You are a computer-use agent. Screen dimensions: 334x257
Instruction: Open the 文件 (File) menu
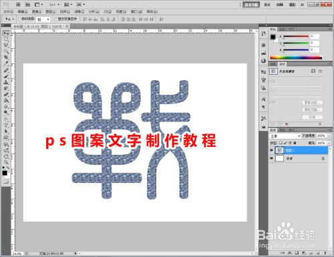(8, 11)
